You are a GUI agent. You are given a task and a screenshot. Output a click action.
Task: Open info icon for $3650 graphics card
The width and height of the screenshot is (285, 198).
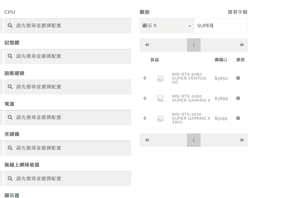tap(238, 78)
